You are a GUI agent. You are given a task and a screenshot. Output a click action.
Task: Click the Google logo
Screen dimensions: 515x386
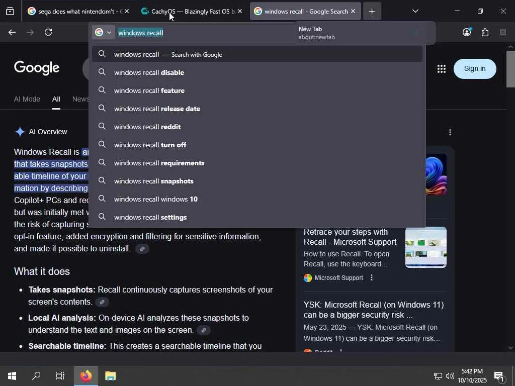37,68
